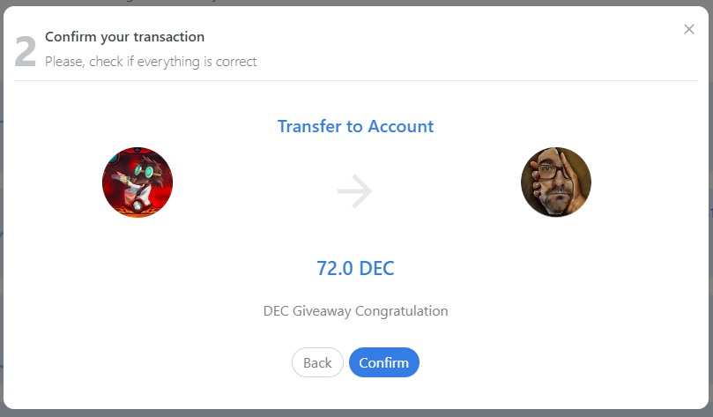Close the transaction dialog with the X
Viewport: 713px width, 417px height.
pyautogui.click(x=689, y=29)
